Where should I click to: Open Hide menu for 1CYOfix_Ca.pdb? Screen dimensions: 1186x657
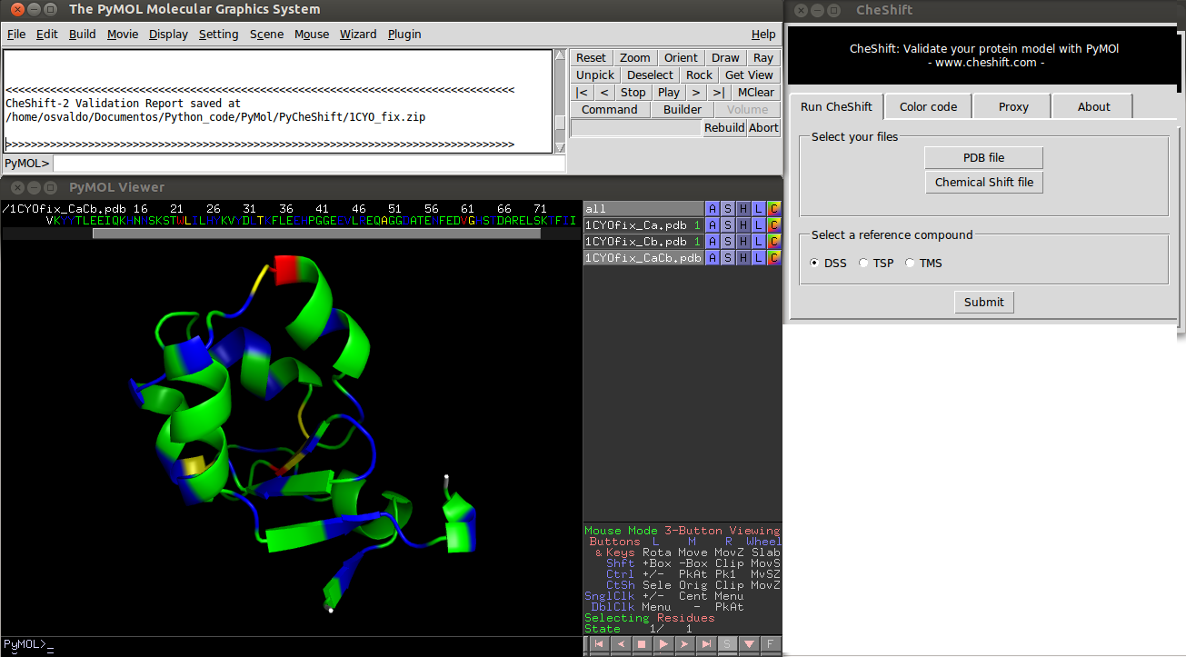(743, 225)
